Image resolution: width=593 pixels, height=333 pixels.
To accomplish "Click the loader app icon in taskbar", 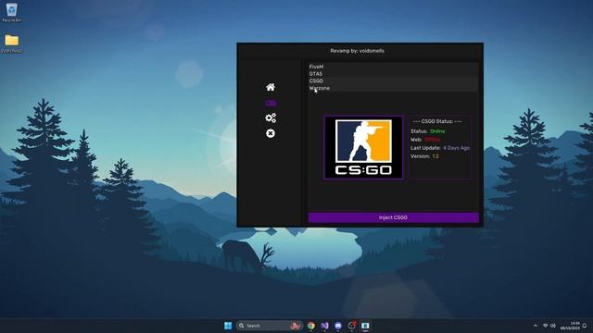I will (x=365, y=326).
